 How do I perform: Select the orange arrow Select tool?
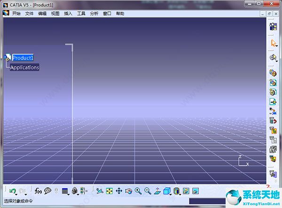click(x=274, y=43)
